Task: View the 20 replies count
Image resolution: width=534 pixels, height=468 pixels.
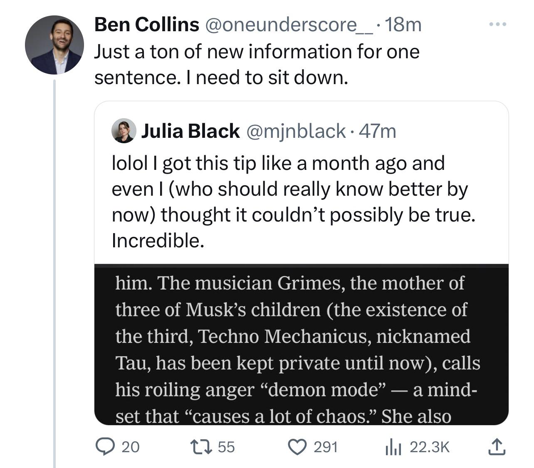Action: (x=131, y=447)
